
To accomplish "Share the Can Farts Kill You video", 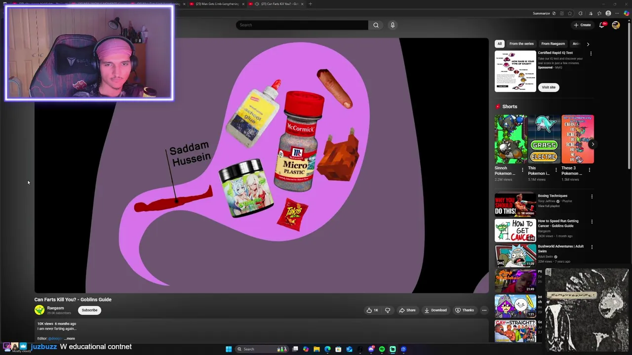I will point(407,310).
